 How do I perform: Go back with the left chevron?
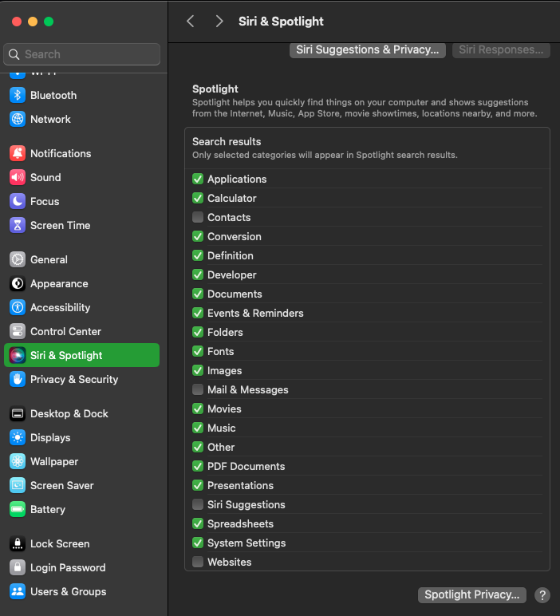coord(191,22)
